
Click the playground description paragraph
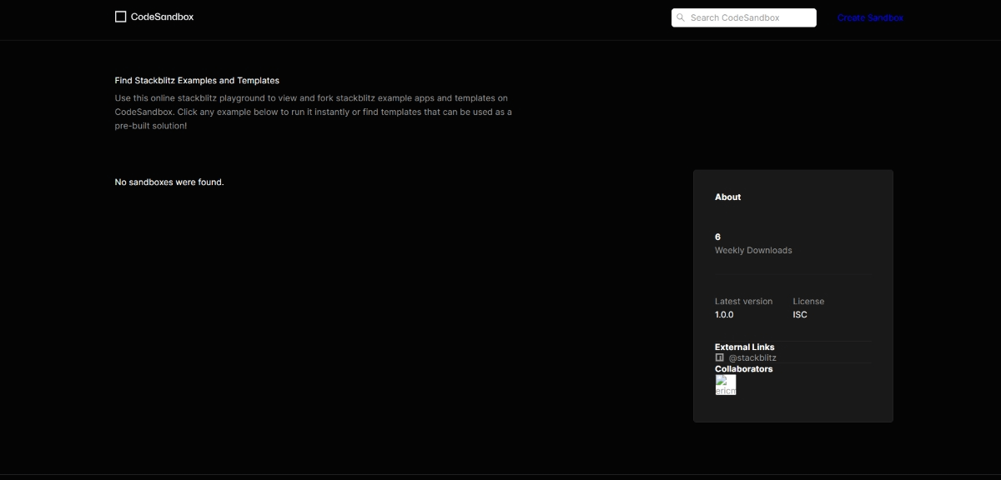313,112
